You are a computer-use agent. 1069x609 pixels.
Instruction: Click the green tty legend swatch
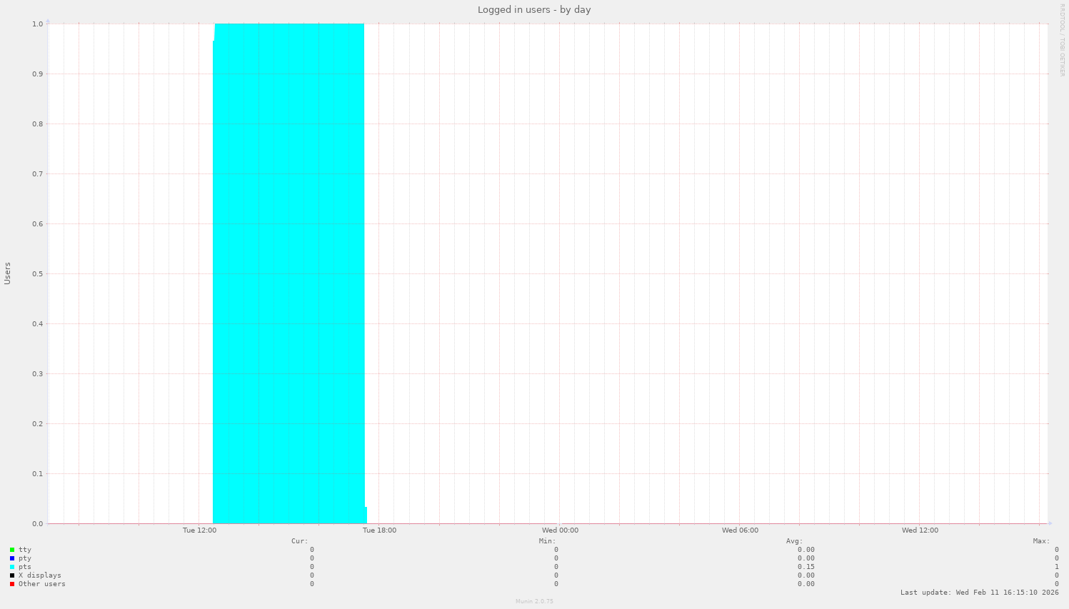coord(12,550)
